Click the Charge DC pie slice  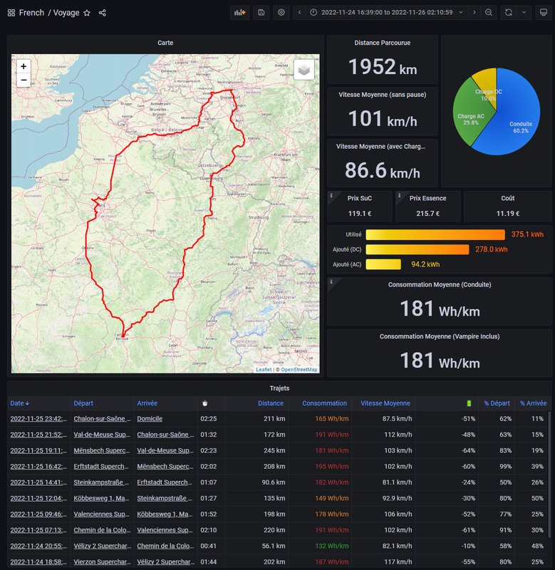pos(487,82)
